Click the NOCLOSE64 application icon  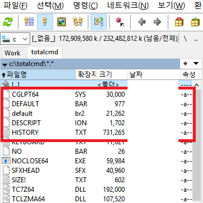[6, 160]
